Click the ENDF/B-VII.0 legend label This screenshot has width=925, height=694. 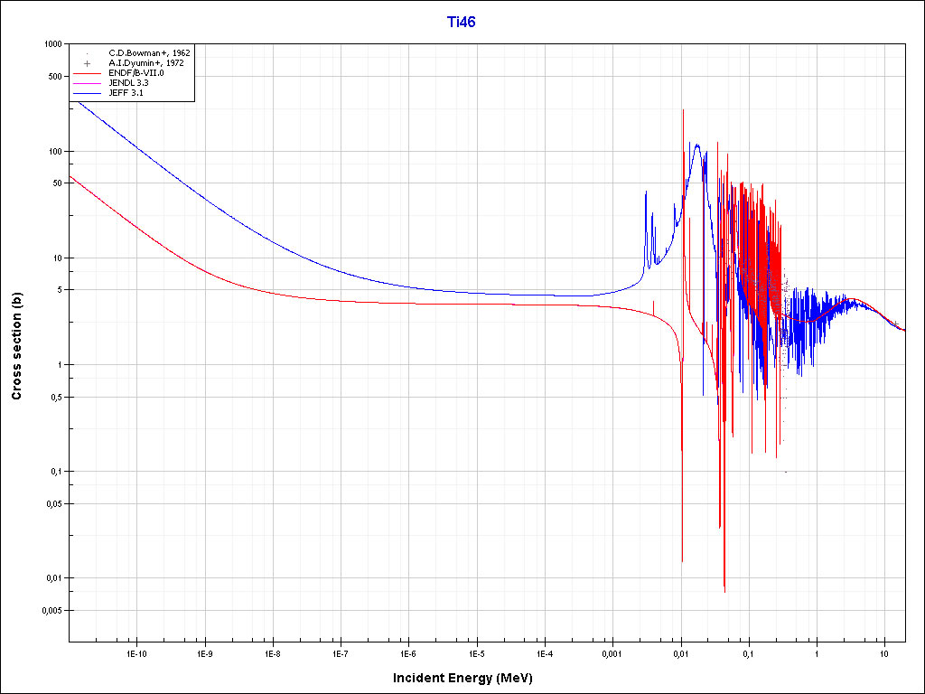[x=135, y=73]
